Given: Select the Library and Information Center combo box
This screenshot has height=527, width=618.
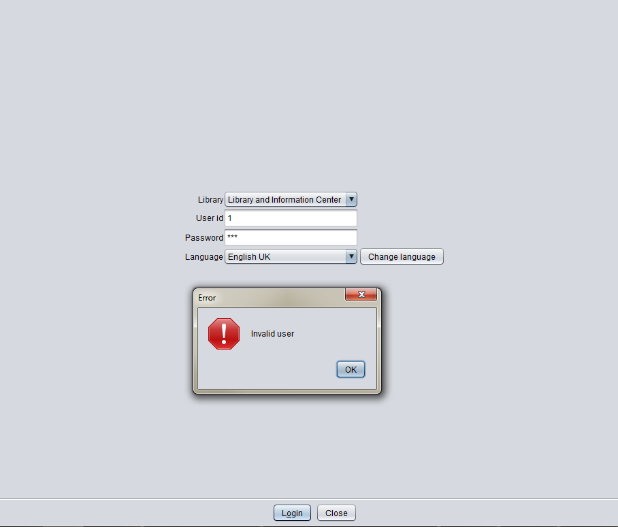Looking at the screenshot, I should pyautogui.click(x=291, y=199).
